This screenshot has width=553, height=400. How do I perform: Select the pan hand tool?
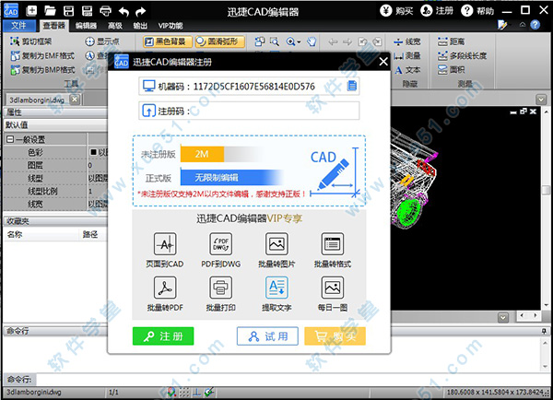312,41
